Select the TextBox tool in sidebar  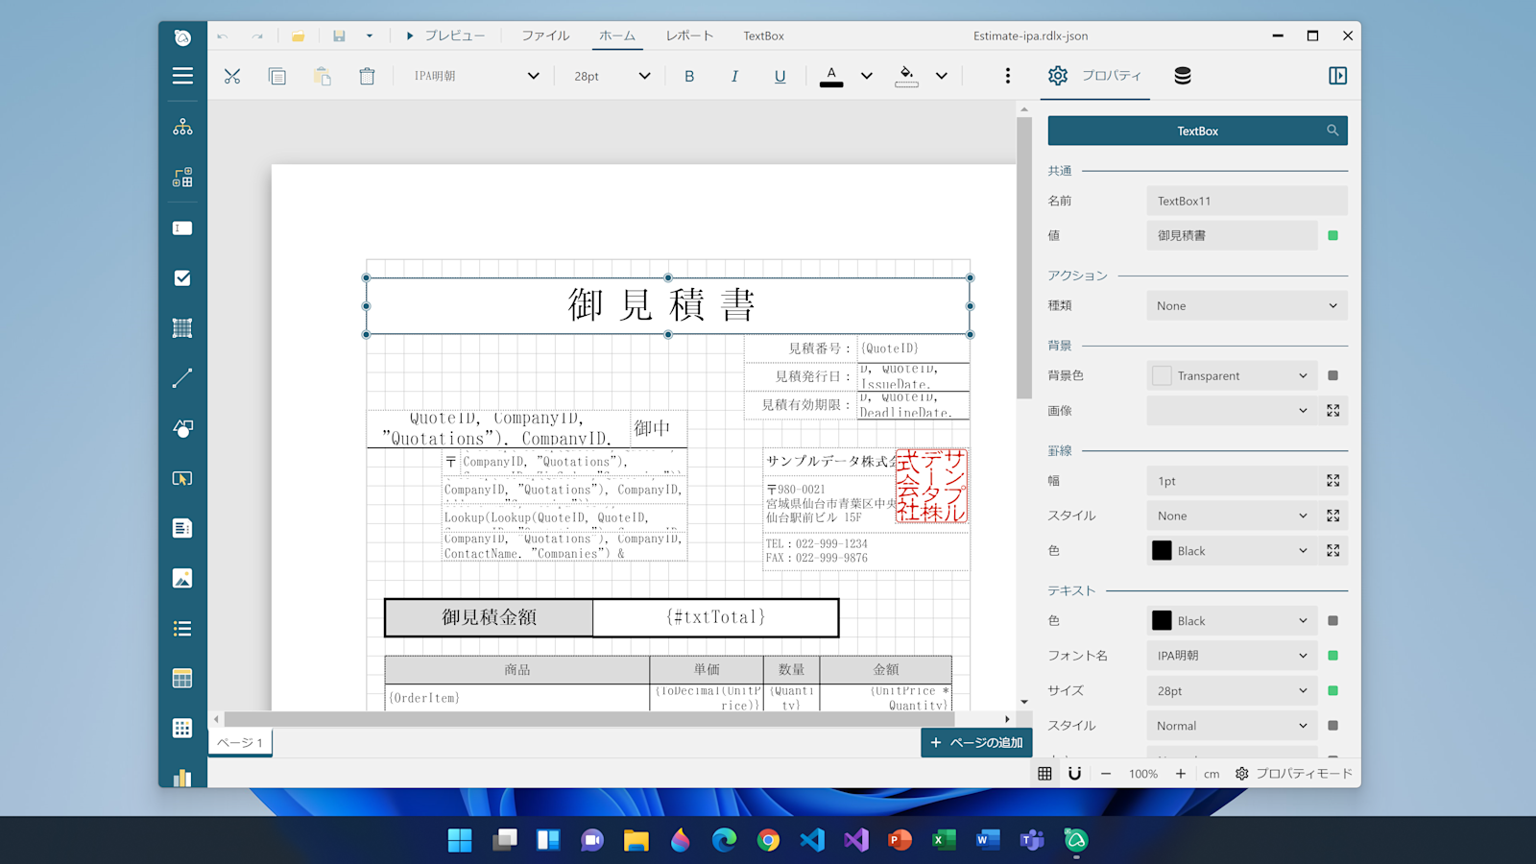[182, 228]
